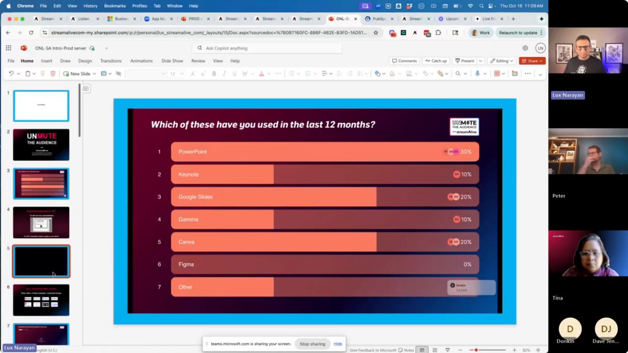Expand document title dropdown chevron
Screen dimensions: 628x353
(106, 48)
